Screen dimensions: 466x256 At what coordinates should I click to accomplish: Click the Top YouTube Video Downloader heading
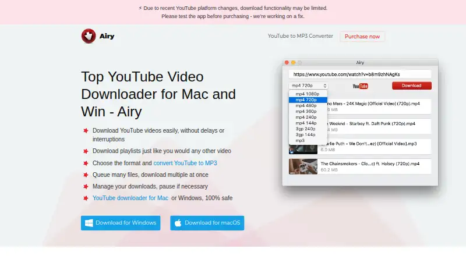158,94
